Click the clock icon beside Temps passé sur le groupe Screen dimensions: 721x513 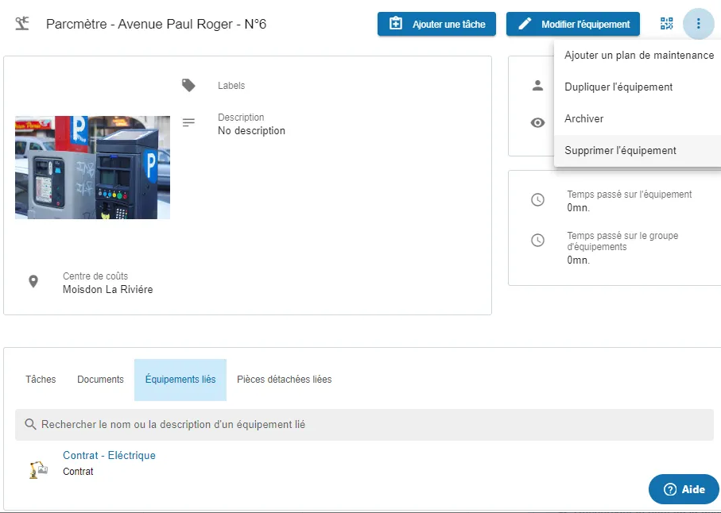click(x=537, y=240)
